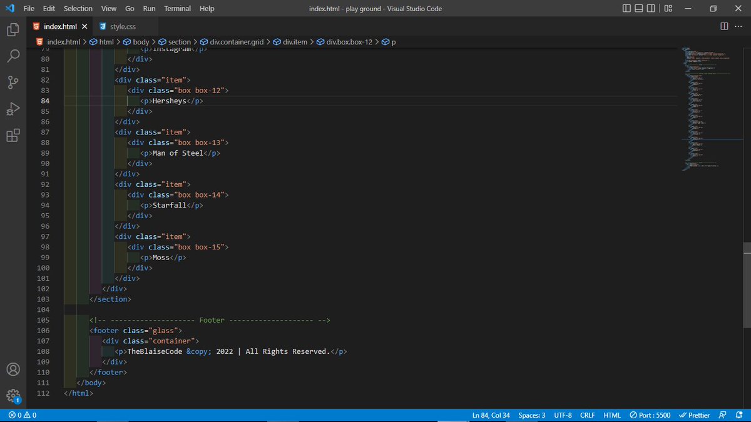The width and height of the screenshot is (751, 422).
Task: Expand the body breadcrumb
Action: tap(136, 42)
